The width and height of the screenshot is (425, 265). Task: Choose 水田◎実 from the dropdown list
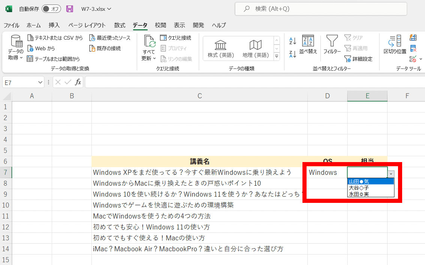pyautogui.click(x=371, y=194)
